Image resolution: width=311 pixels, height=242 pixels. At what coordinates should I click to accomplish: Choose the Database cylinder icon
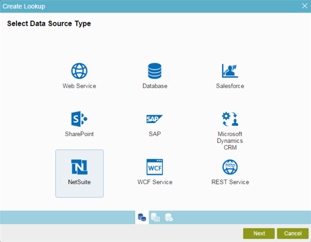155,71
